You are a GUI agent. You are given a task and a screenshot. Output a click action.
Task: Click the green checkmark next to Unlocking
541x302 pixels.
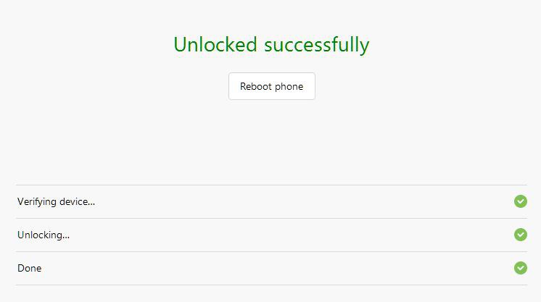click(520, 235)
